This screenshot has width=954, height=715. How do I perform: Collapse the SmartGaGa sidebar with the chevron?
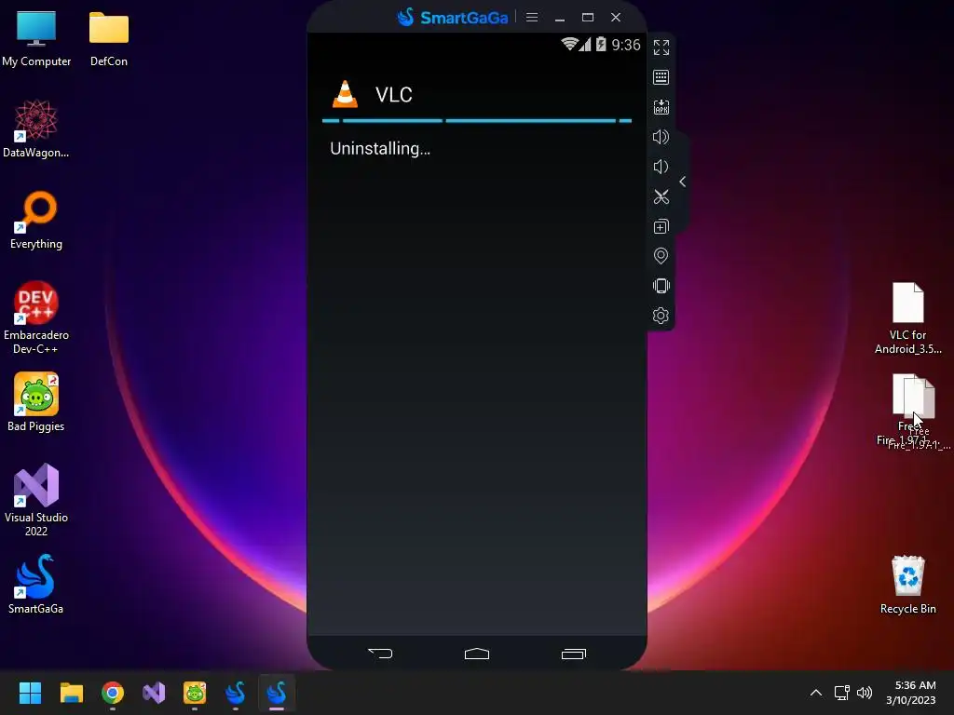[683, 182]
